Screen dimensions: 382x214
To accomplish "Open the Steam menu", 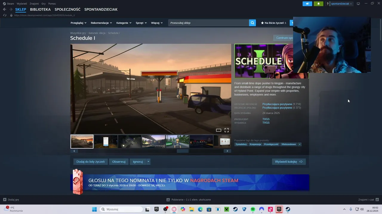I will point(9,4).
